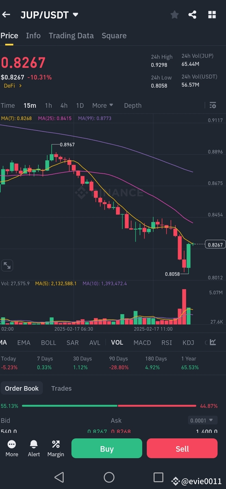Toggle the favorite star for JUP/USDT

pos(174,14)
